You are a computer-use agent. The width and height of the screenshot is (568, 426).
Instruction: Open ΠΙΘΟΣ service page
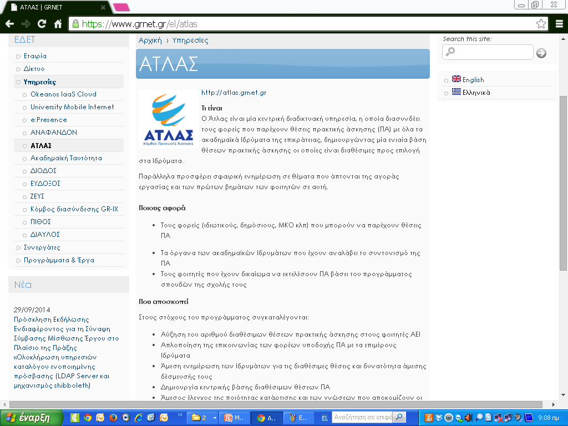click(x=40, y=222)
